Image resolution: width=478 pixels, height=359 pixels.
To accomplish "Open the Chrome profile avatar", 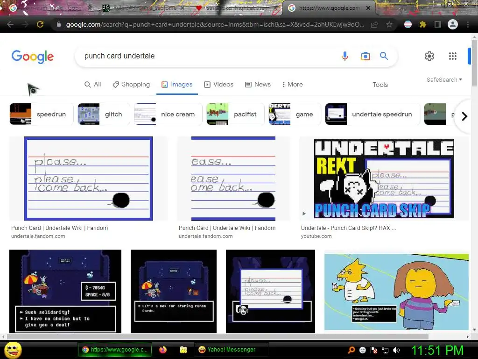I will (x=453, y=24).
